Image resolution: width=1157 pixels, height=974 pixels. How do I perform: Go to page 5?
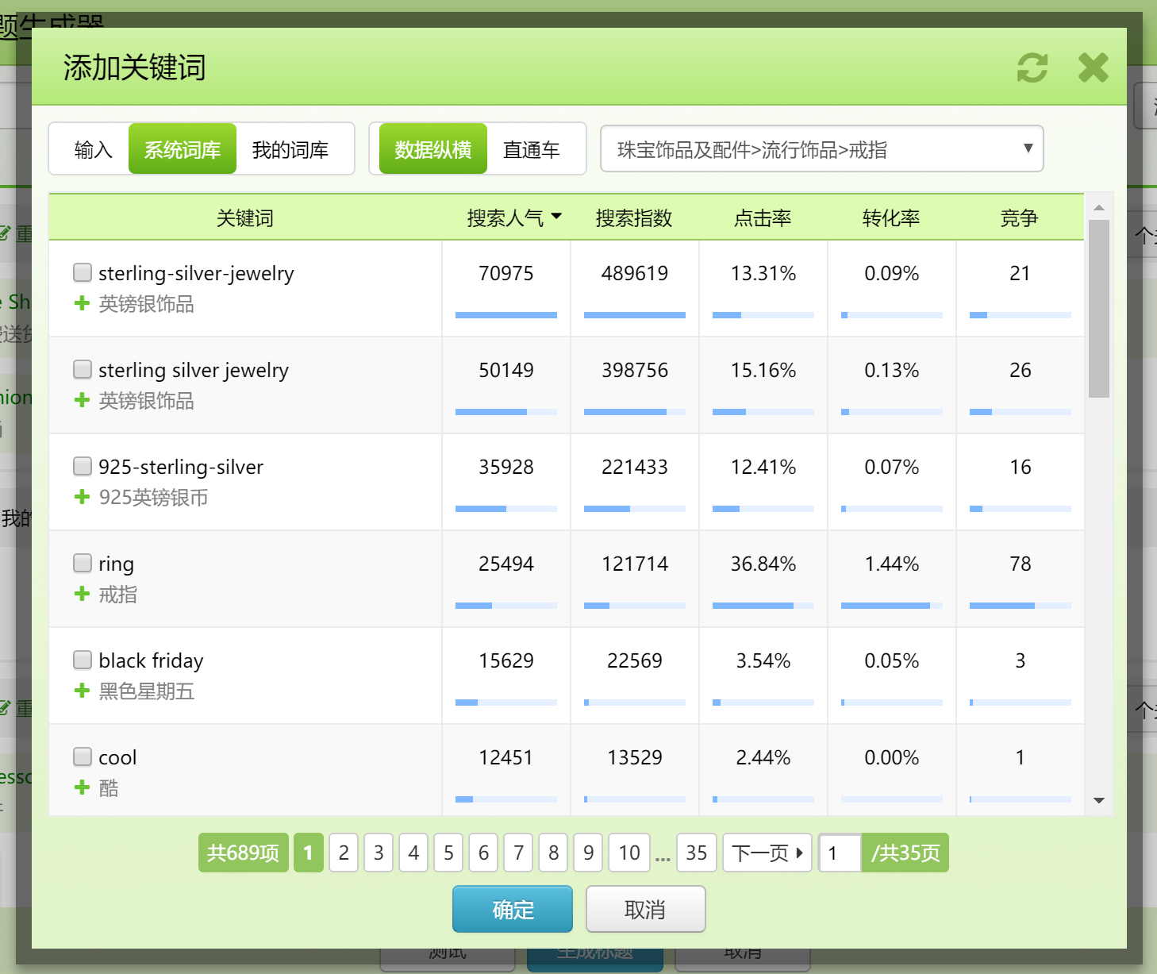point(448,853)
